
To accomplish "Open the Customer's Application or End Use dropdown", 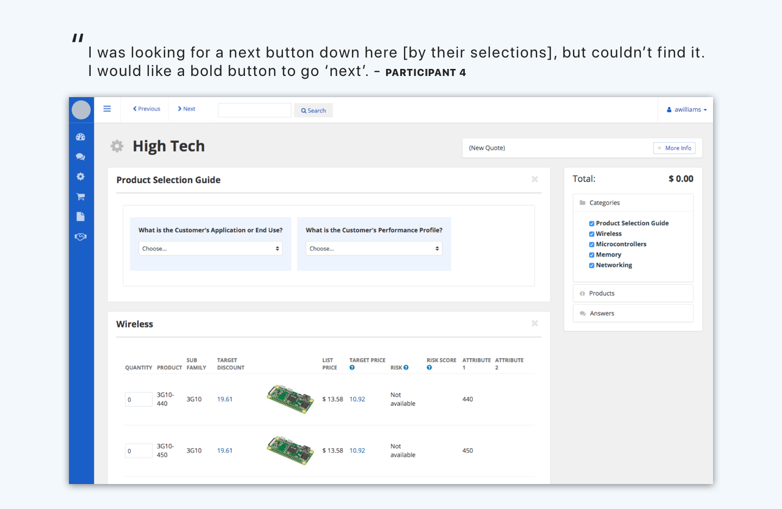I will tap(210, 249).
